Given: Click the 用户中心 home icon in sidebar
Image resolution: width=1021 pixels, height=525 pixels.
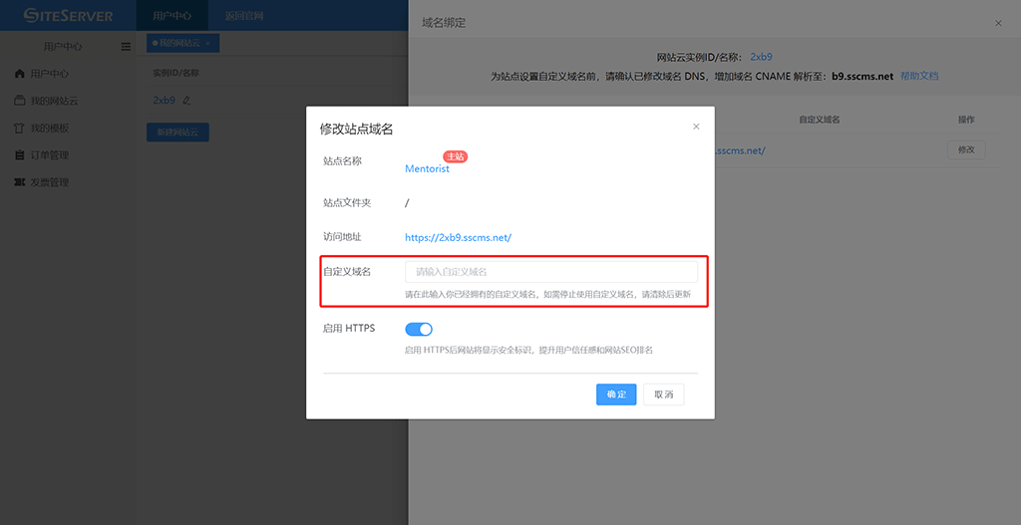Looking at the screenshot, I should point(20,75).
